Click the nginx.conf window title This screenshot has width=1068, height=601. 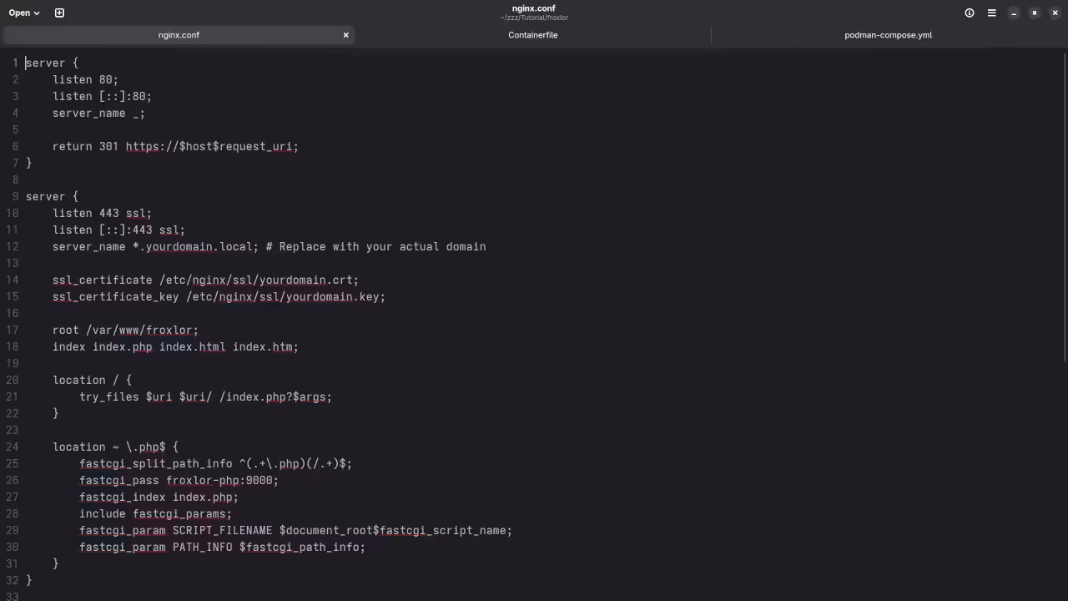click(x=534, y=8)
